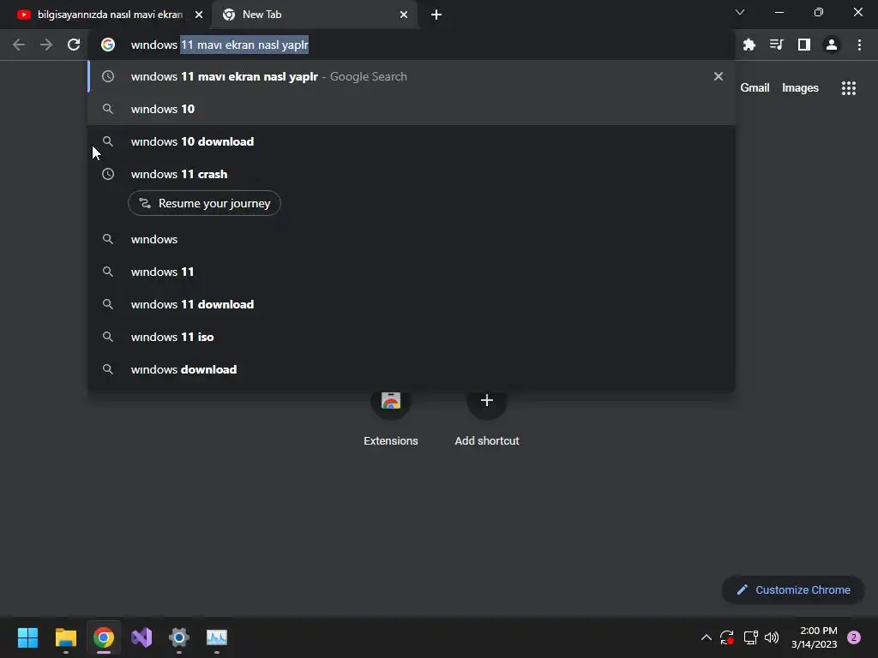
Task: Click the Chrome taskbar icon
Action: pos(104,637)
